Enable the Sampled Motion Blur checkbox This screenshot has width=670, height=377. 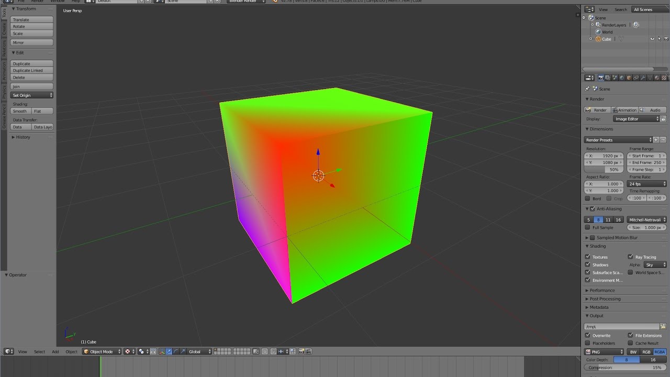pyautogui.click(x=593, y=238)
